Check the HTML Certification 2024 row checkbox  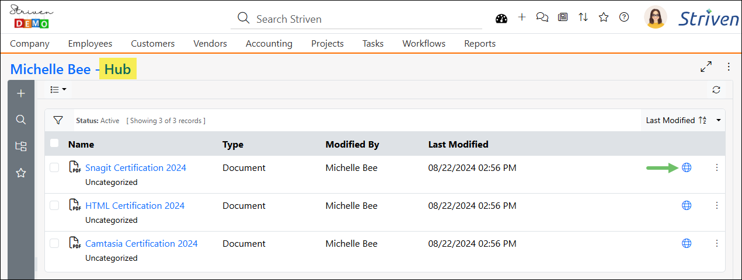pos(54,205)
